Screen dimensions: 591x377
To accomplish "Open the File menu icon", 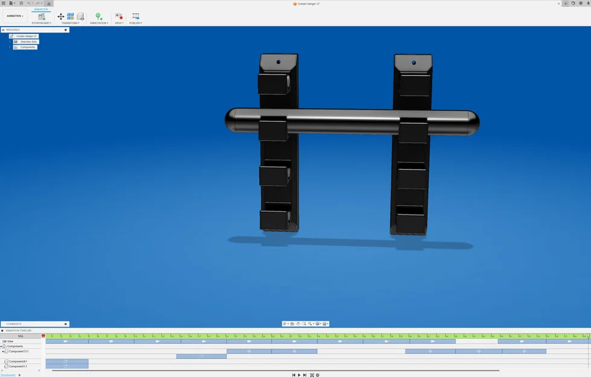I will point(11,3).
